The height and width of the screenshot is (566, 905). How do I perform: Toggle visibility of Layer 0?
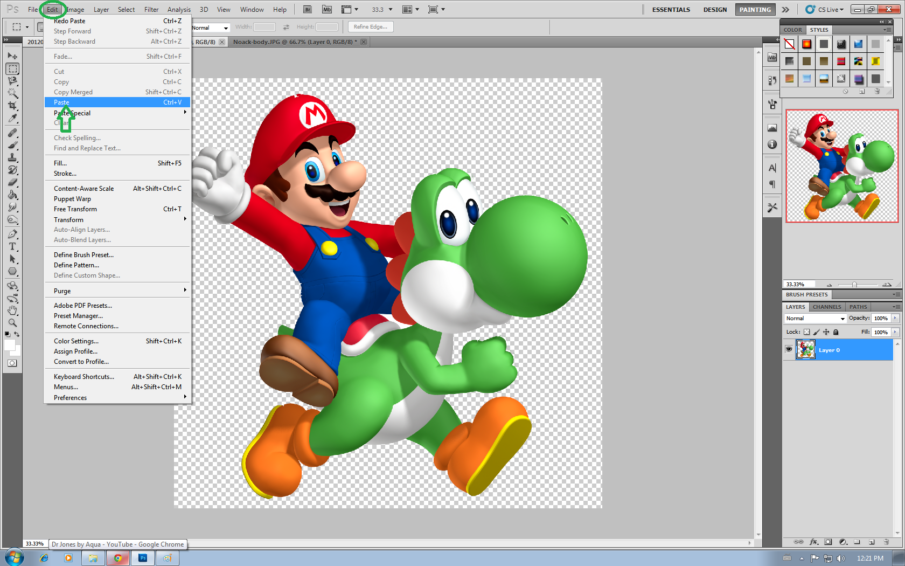(x=789, y=349)
